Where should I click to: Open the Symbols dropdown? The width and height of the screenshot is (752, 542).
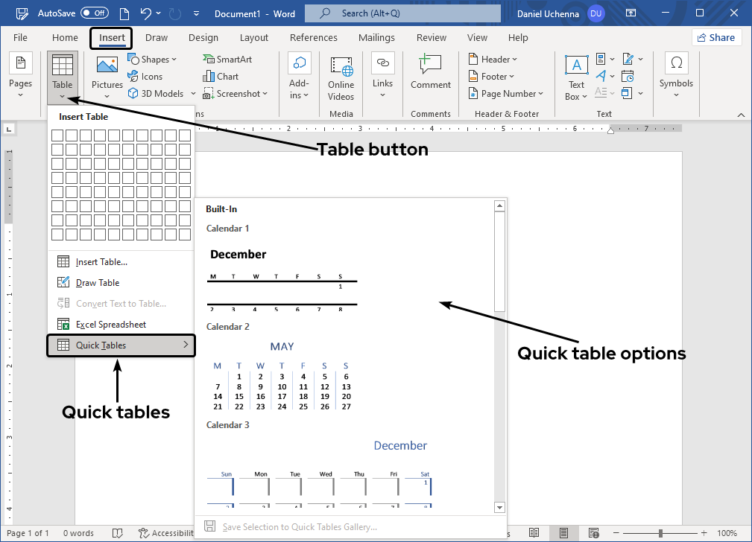pos(675,76)
